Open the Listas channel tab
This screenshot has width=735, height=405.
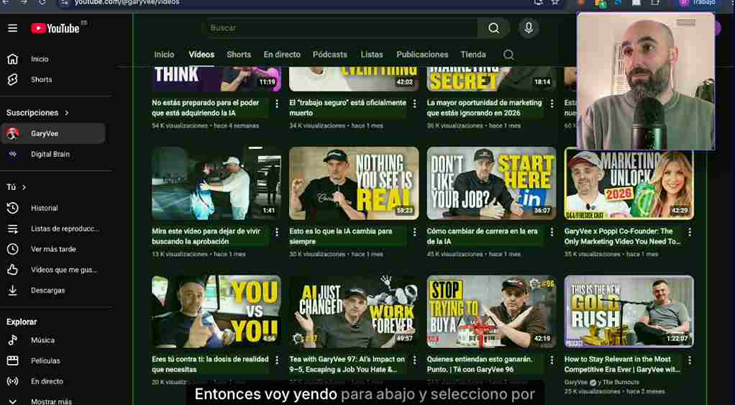coord(372,55)
